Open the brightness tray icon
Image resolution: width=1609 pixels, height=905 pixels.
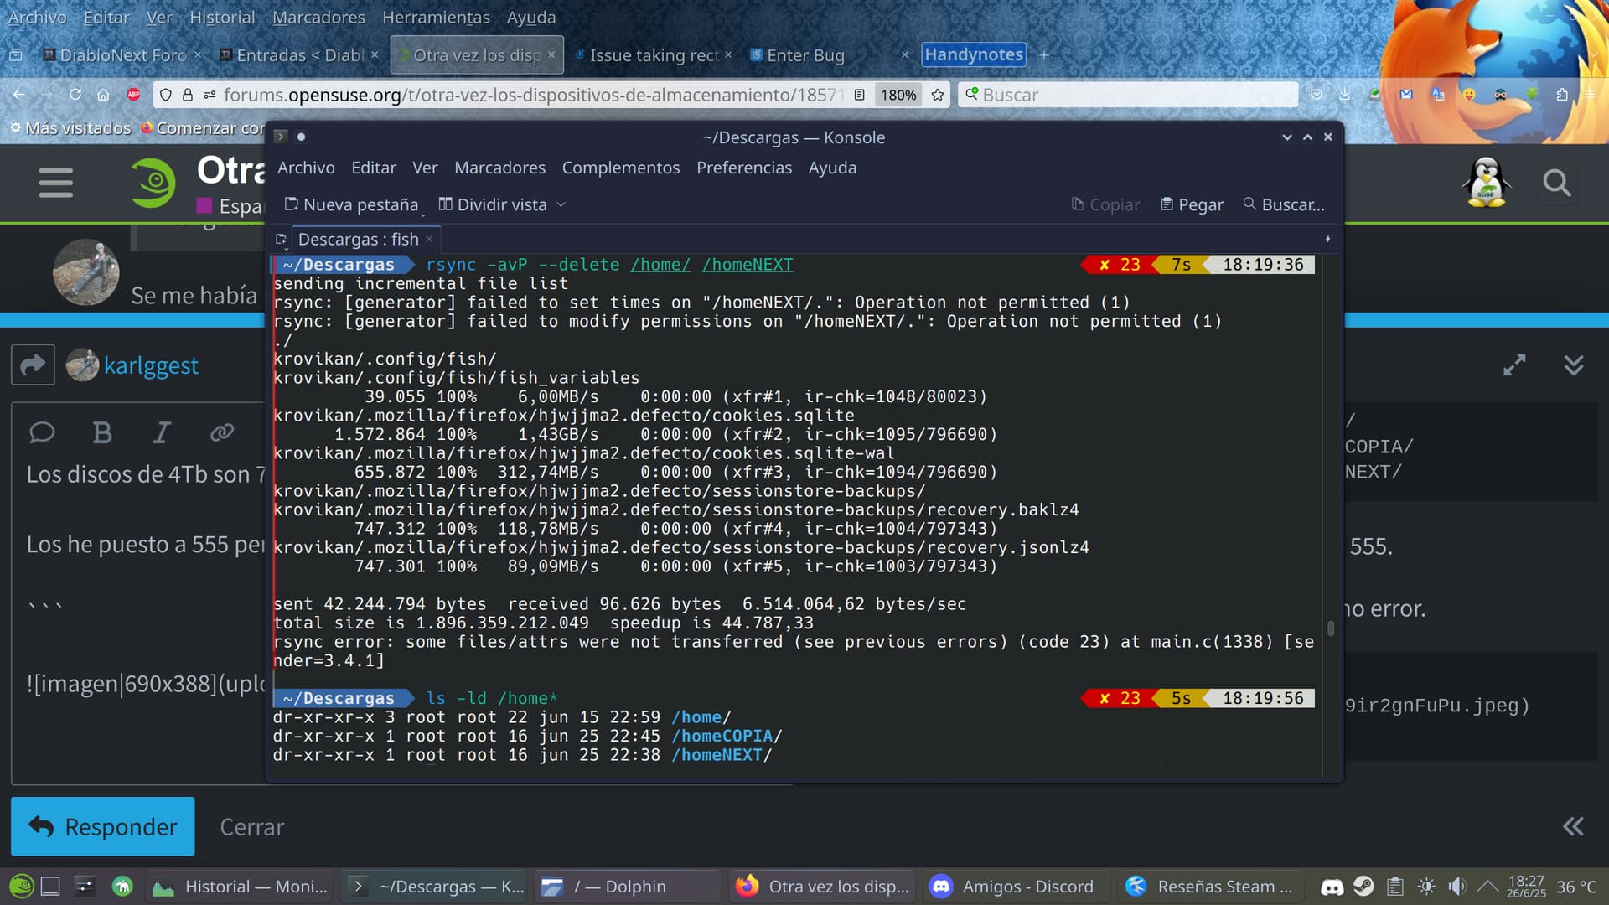click(1426, 887)
